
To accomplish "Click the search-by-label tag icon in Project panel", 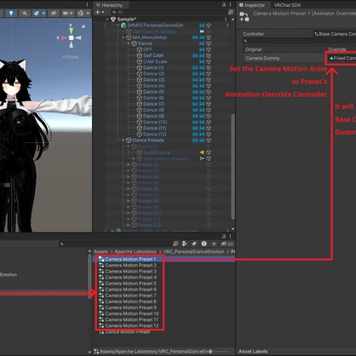I will [194, 244].
